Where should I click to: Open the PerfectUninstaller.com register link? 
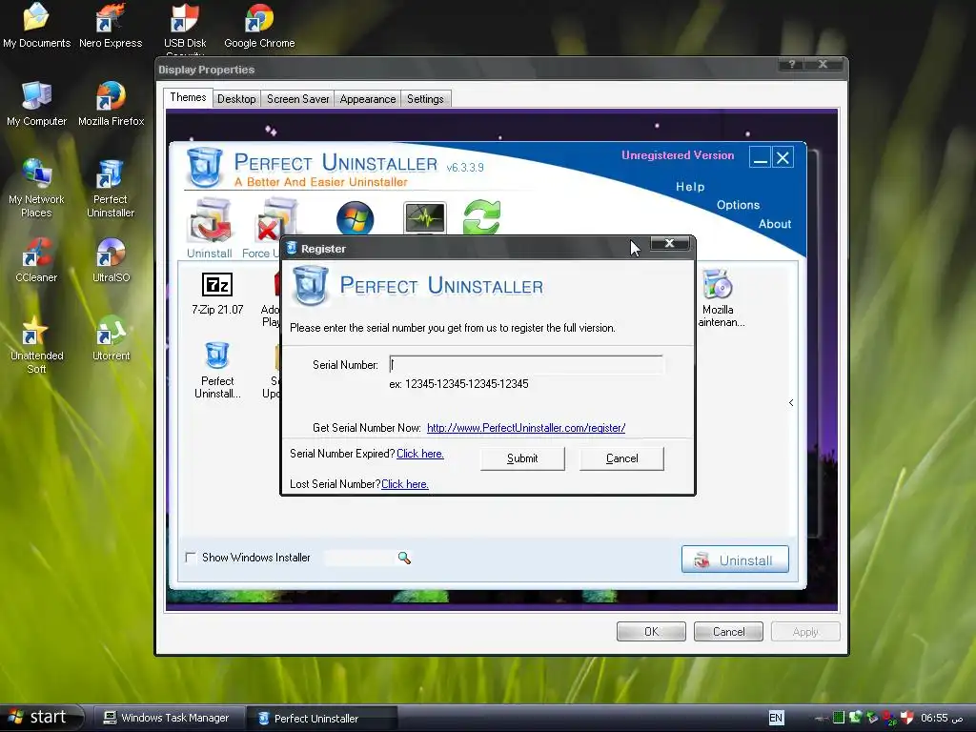(x=526, y=428)
